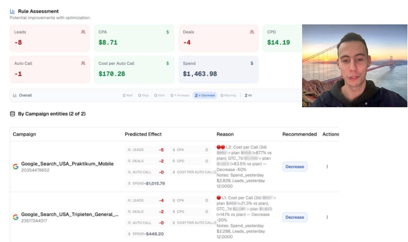408x242 pixels.
Task: Click the Overall bar chart icon
Action: coord(15,95)
